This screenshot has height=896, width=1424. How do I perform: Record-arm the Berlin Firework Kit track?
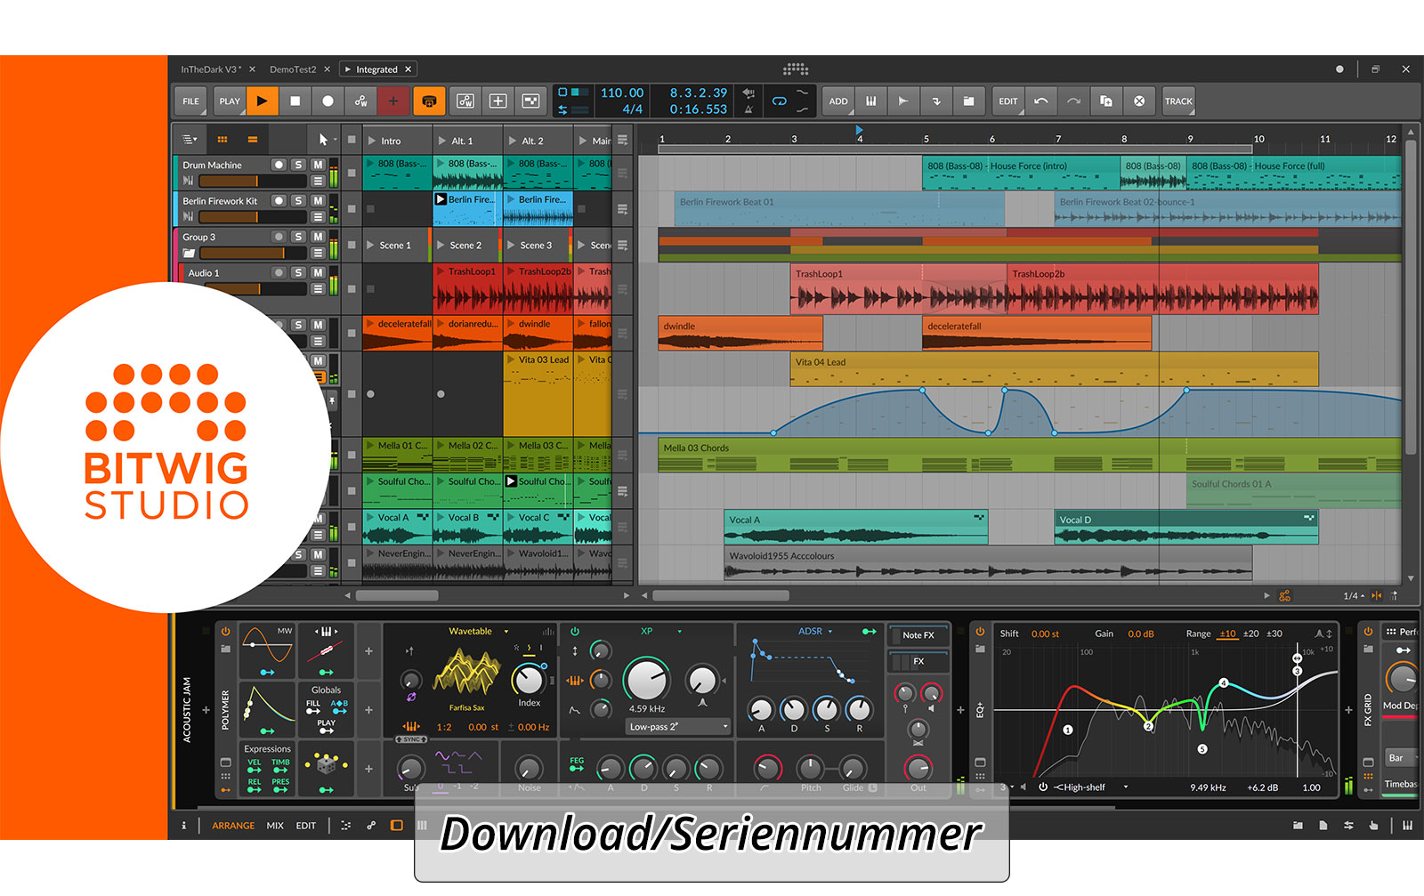click(x=279, y=201)
